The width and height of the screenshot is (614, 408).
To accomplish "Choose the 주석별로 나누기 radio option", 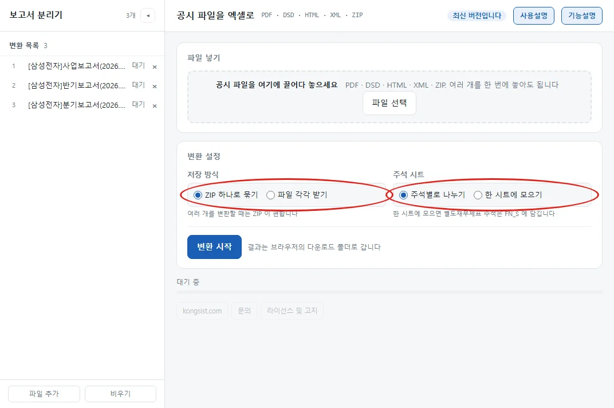I will [x=403, y=195].
